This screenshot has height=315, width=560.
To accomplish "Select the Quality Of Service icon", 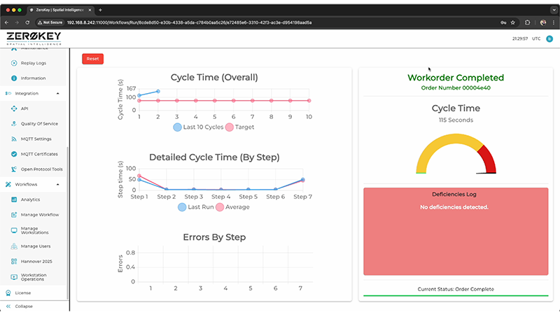I will [x=15, y=124].
